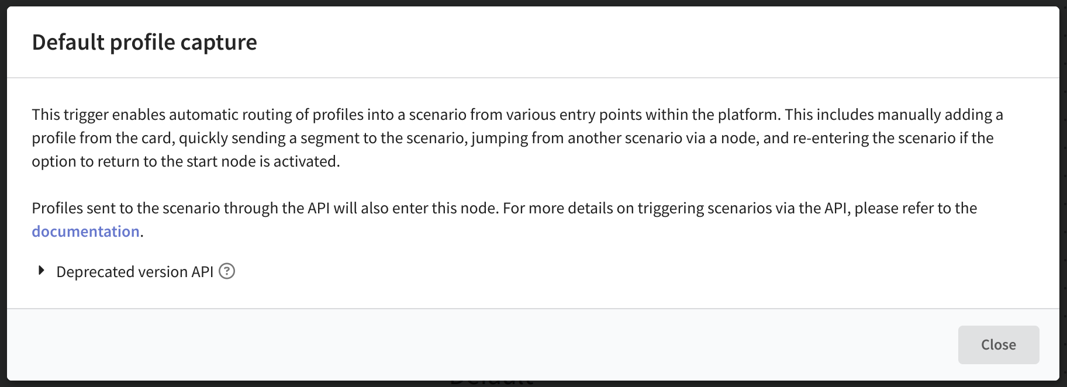Click the phrase 'will also enter this node'
The height and width of the screenshot is (387, 1067).
click(415, 208)
